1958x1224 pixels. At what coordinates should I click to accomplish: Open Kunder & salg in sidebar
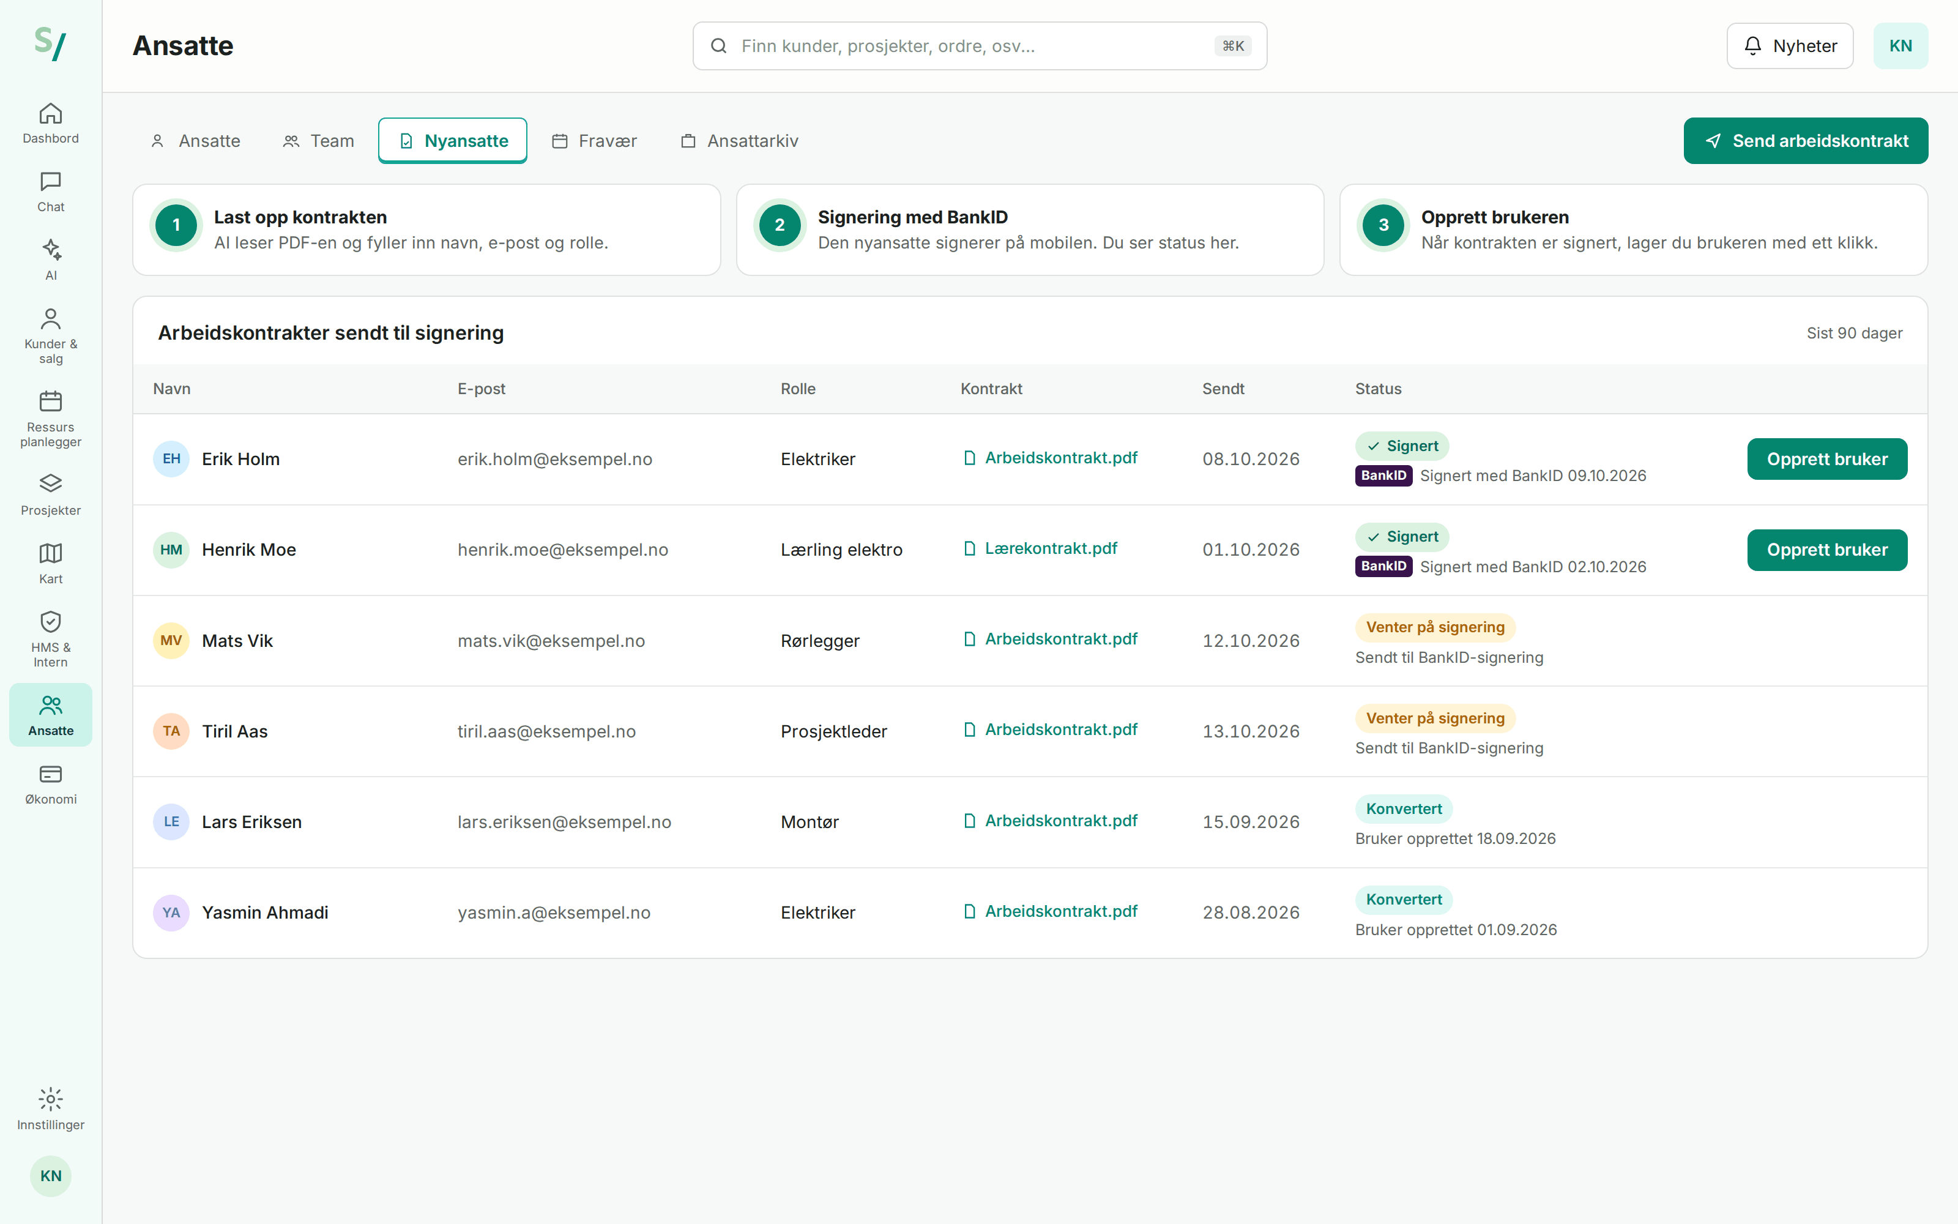[x=50, y=335]
